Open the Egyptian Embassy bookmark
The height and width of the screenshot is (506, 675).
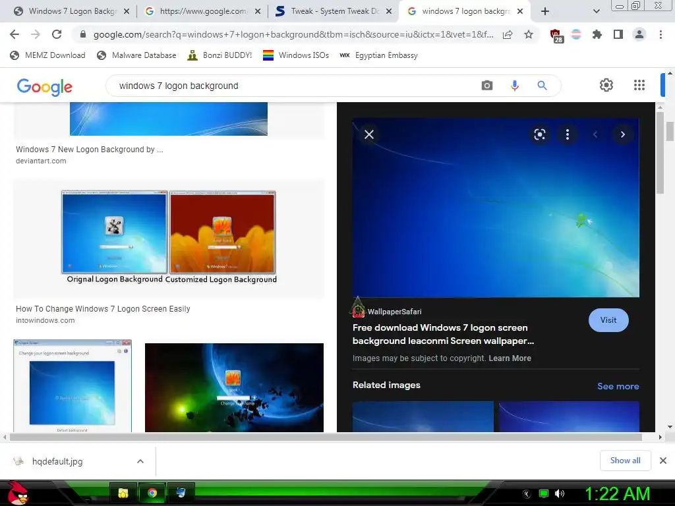(378, 55)
